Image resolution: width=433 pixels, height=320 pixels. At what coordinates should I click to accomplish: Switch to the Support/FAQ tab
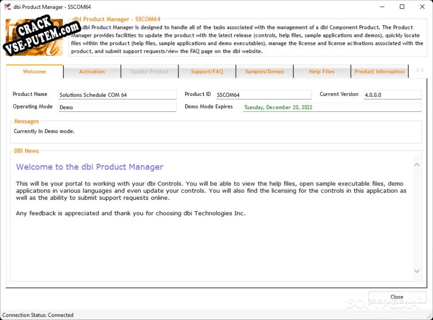207,72
